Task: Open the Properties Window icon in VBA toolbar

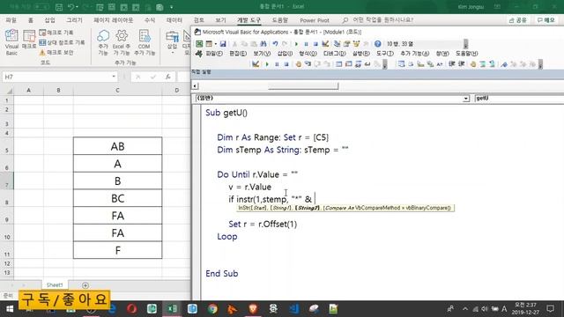Action: pyautogui.click(x=346, y=44)
